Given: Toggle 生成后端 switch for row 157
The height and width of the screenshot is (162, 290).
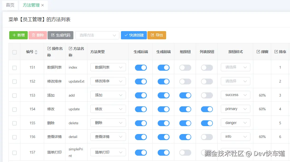Looking at the screenshot, I should tap(141, 153).
